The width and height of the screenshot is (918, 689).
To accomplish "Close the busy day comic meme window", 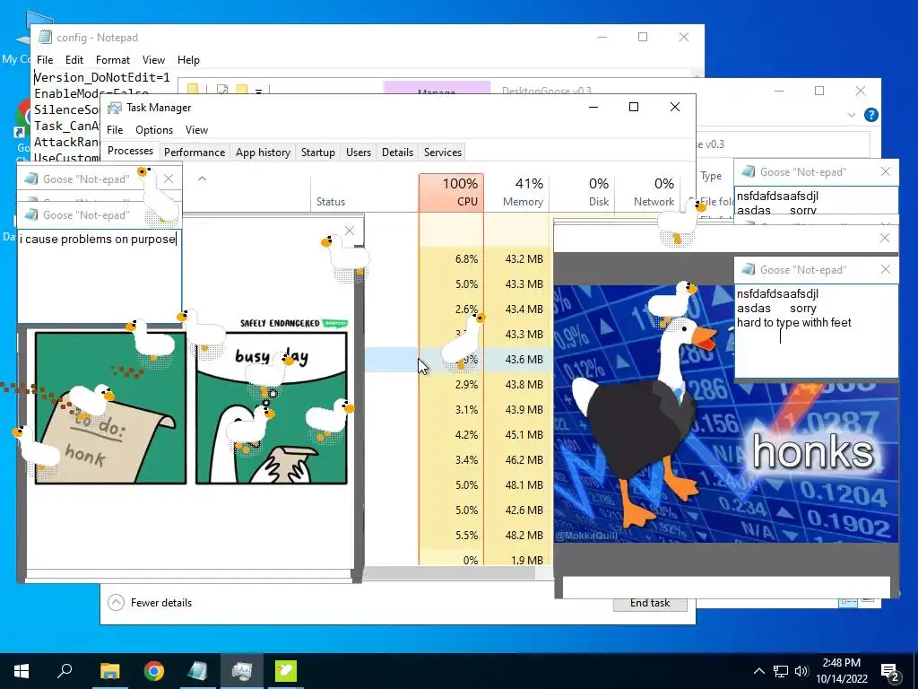I will [350, 231].
